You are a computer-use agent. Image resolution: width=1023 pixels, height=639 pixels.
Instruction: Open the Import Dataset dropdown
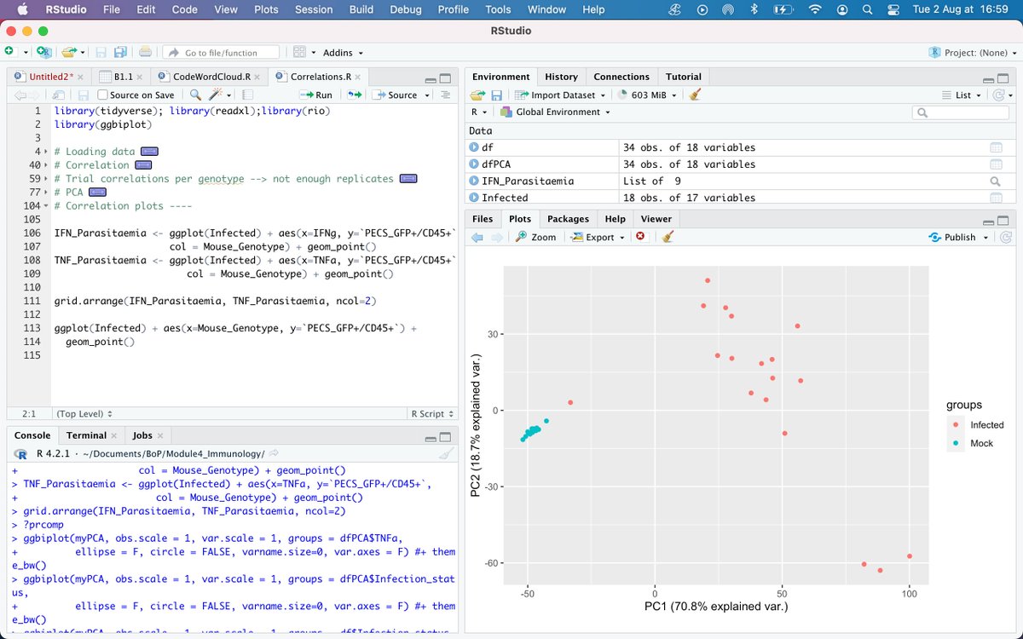click(560, 95)
